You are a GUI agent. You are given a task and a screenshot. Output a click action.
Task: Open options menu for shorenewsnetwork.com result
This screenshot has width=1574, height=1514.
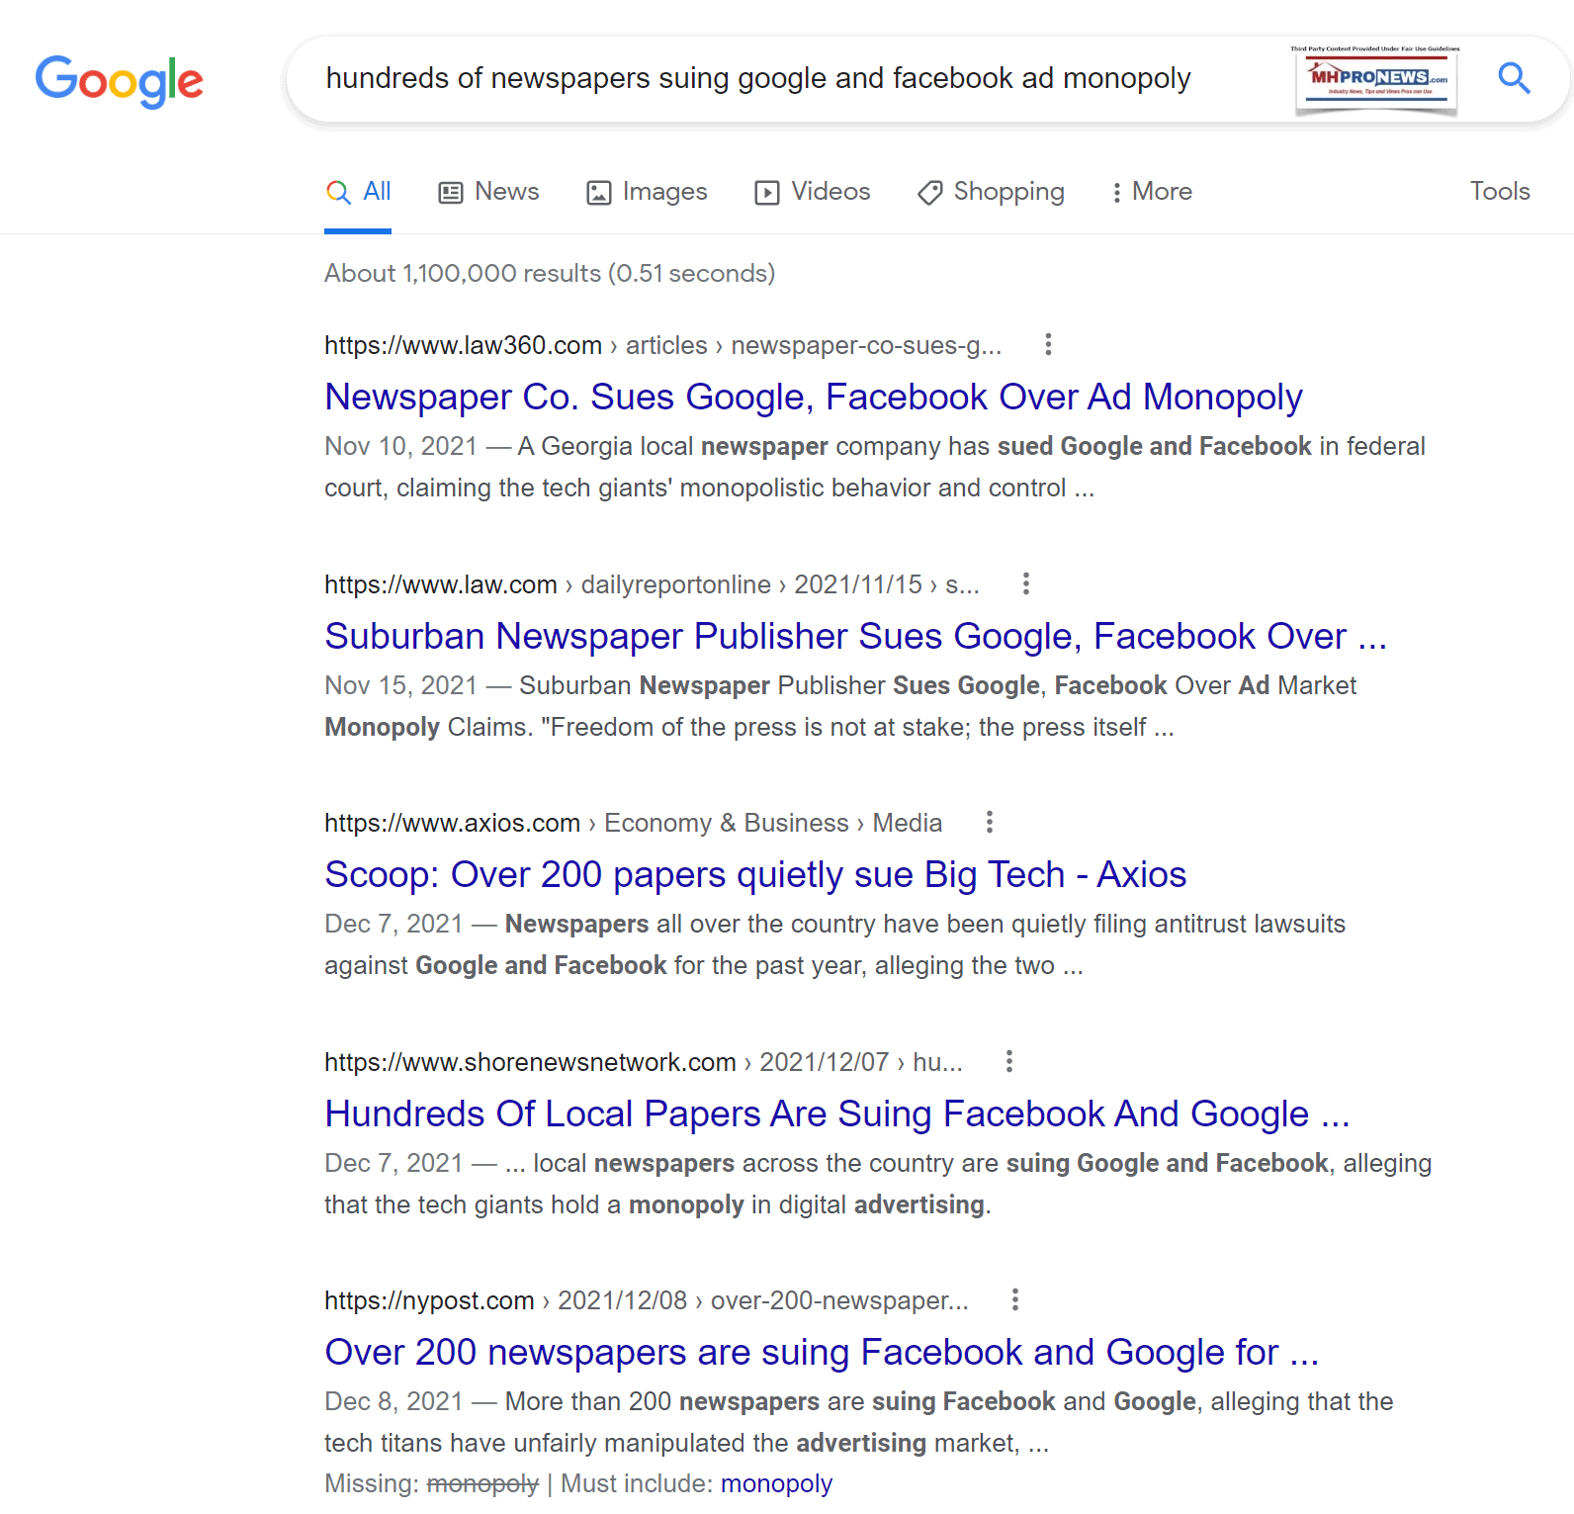[x=1008, y=1062]
